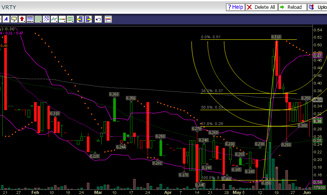Undo the last annotation
The width and height of the screenshot is (327, 195).
coord(98,19)
